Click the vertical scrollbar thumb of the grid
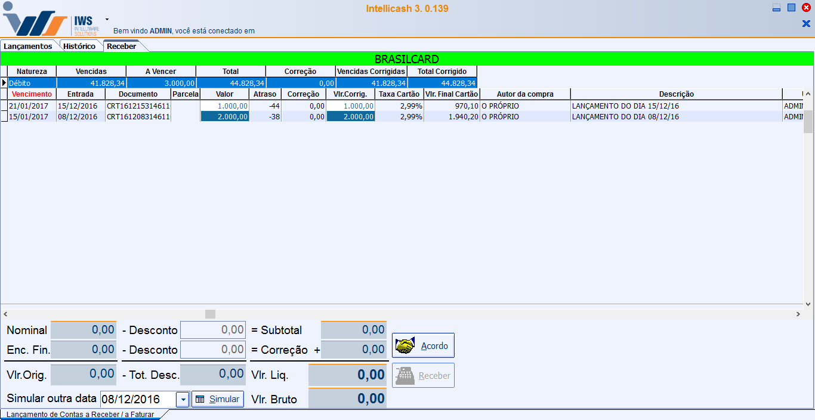Image resolution: width=815 pixels, height=420 pixels. pyautogui.click(x=808, y=121)
